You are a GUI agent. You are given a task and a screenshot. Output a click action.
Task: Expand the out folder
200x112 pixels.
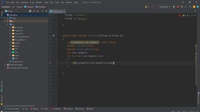point(7,21)
